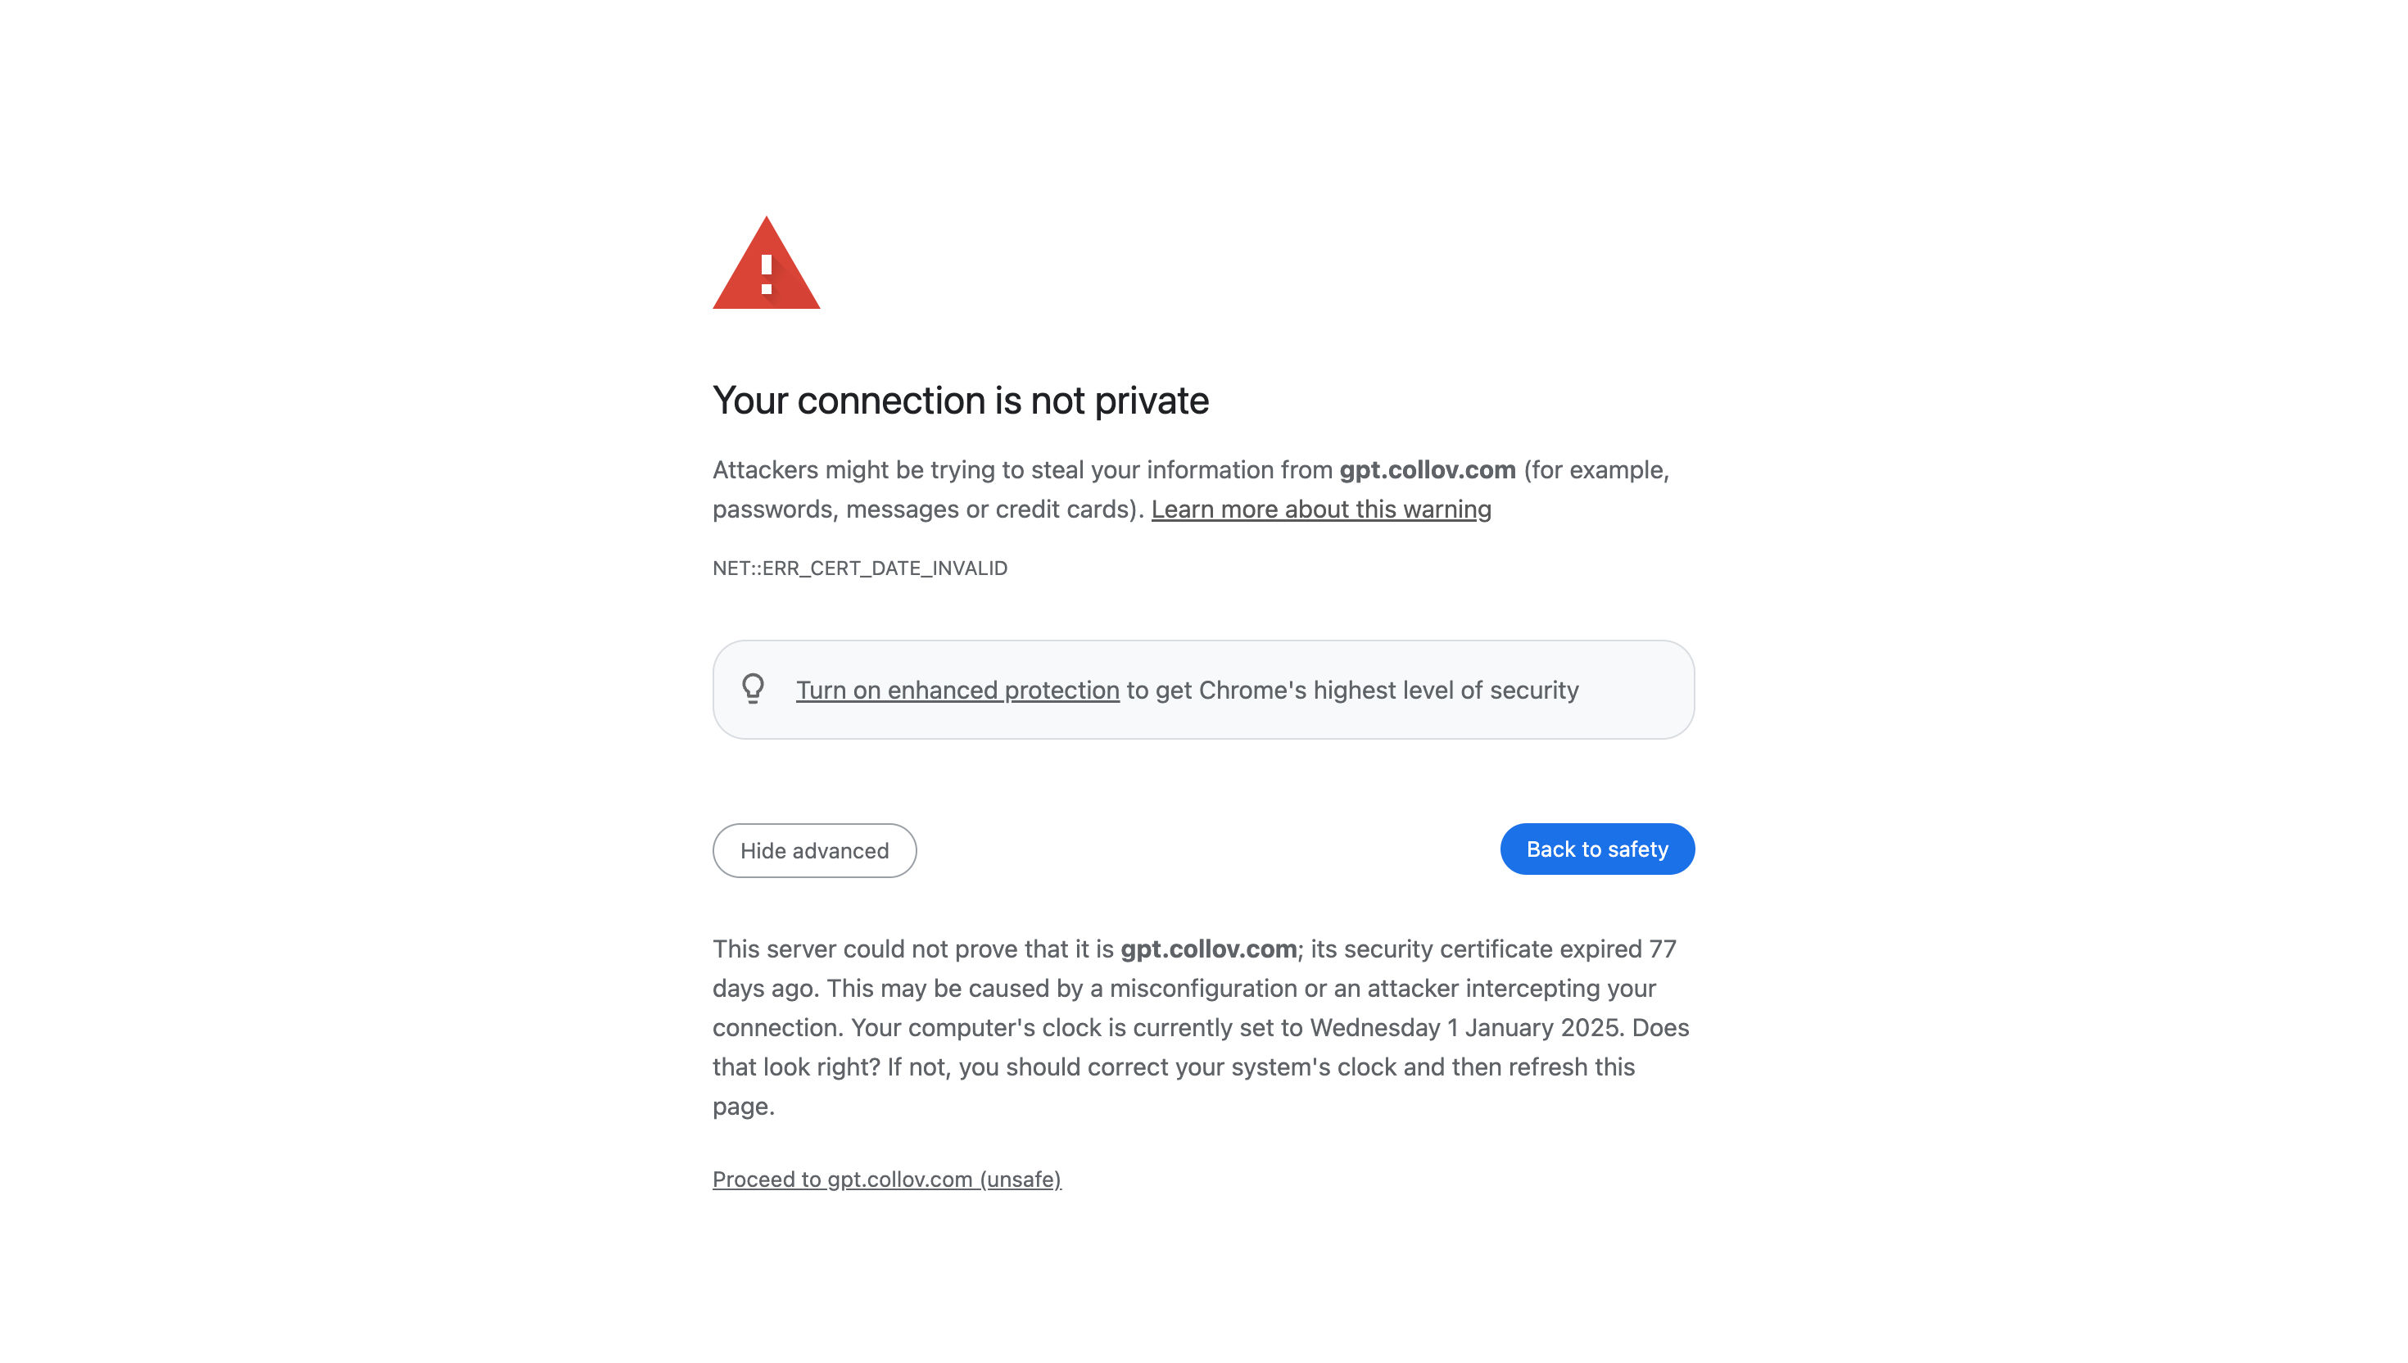Click the 'Your connection is not private' heading
This screenshot has width=2408, height=1363.
[x=960, y=401]
